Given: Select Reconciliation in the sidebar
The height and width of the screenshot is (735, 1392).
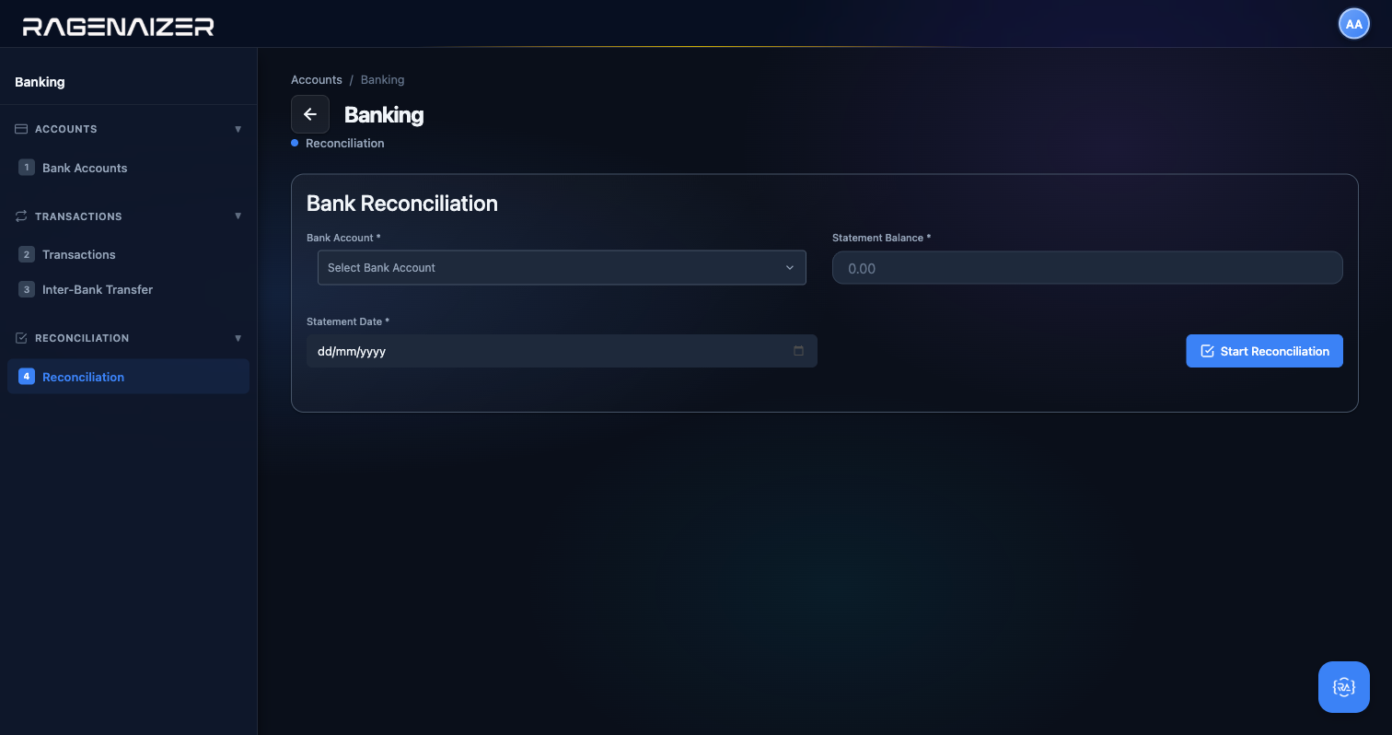Looking at the screenshot, I should pyautogui.click(x=128, y=377).
